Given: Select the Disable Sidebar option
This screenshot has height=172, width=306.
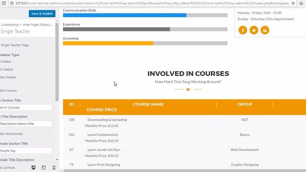Looking at the screenshot, I should pos(8,77).
